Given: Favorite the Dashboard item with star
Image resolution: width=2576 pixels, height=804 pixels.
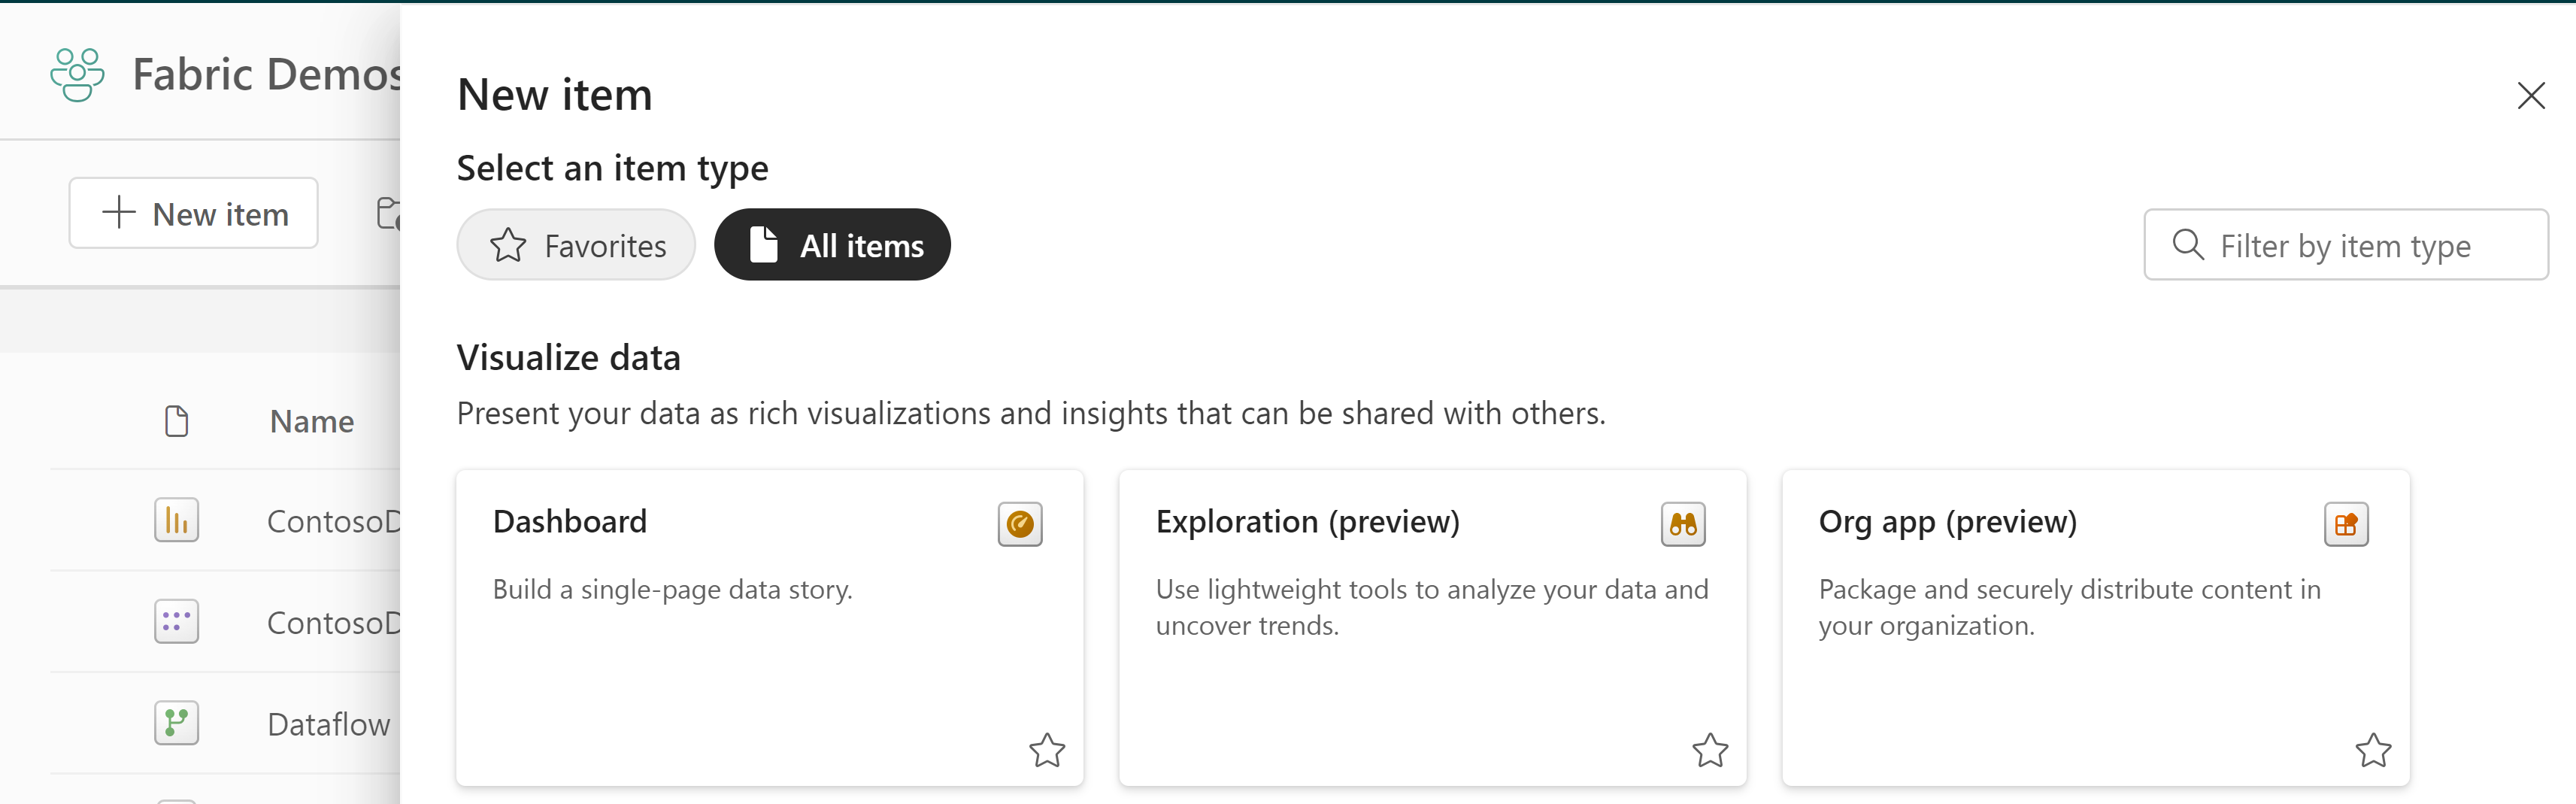Looking at the screenshot, I should pos(1046,750).
